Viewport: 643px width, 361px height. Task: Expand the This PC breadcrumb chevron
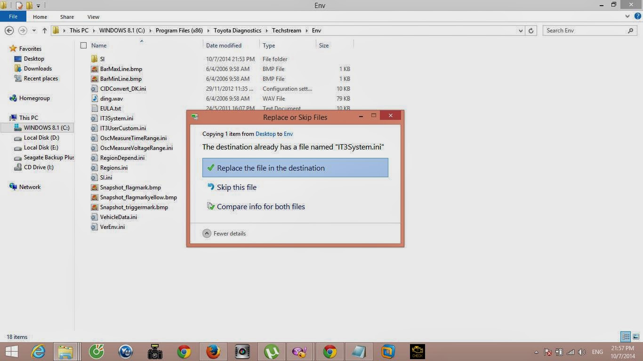click(x=93, y=31)
